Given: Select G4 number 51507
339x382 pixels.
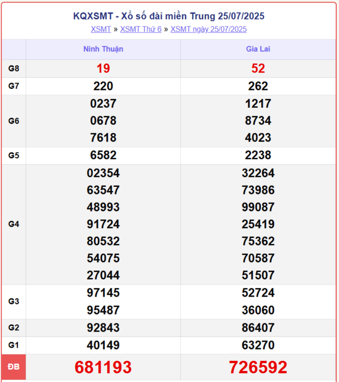Looking at the screenshot, I should tap(258, 275).
